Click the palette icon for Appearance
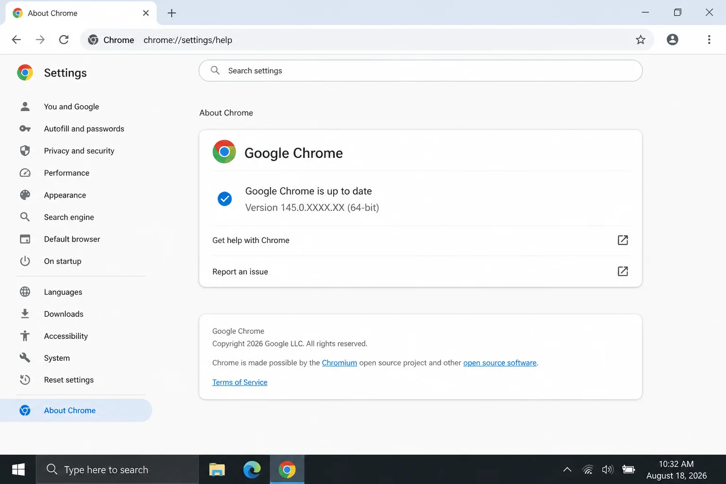 pos(25,195)
